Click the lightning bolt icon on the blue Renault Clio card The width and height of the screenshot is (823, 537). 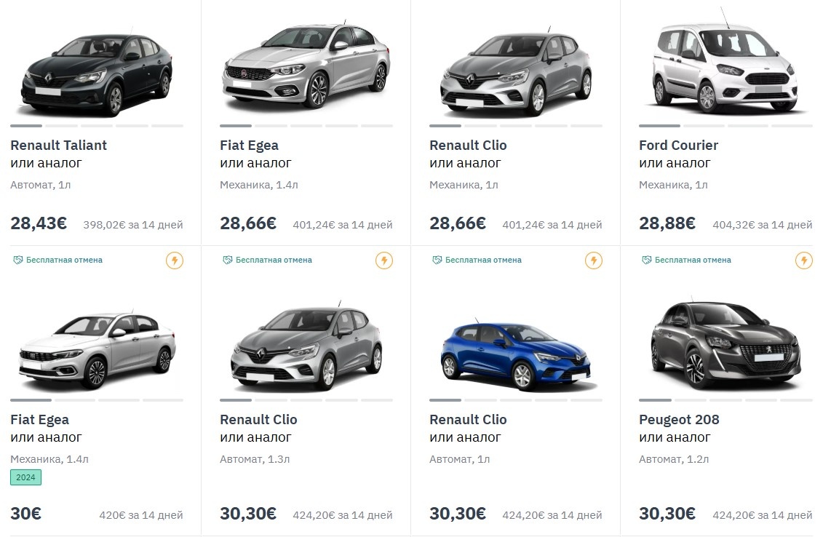[x=594, y=260]
